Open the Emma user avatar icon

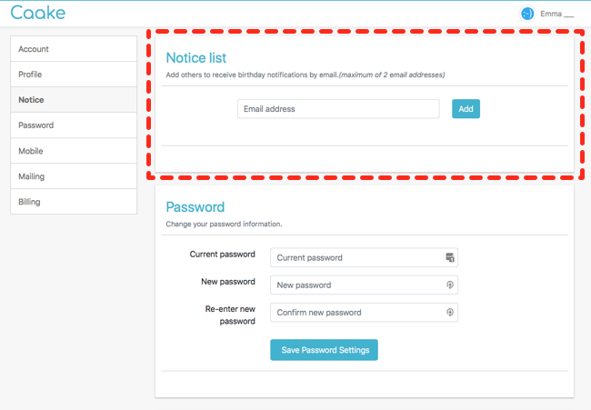tap(527, 14)
